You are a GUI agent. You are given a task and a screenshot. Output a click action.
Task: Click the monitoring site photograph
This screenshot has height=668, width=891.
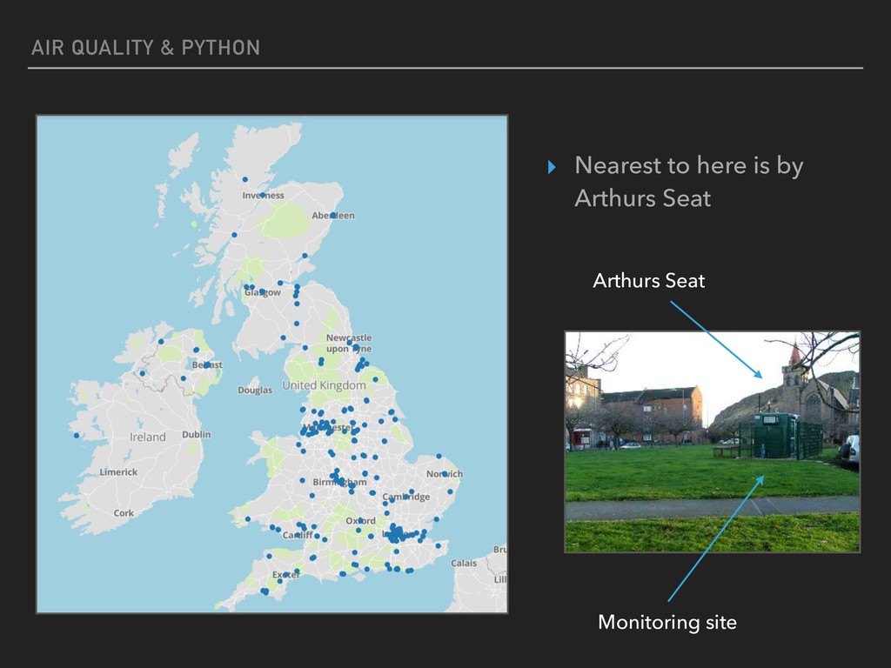point(712,441)
